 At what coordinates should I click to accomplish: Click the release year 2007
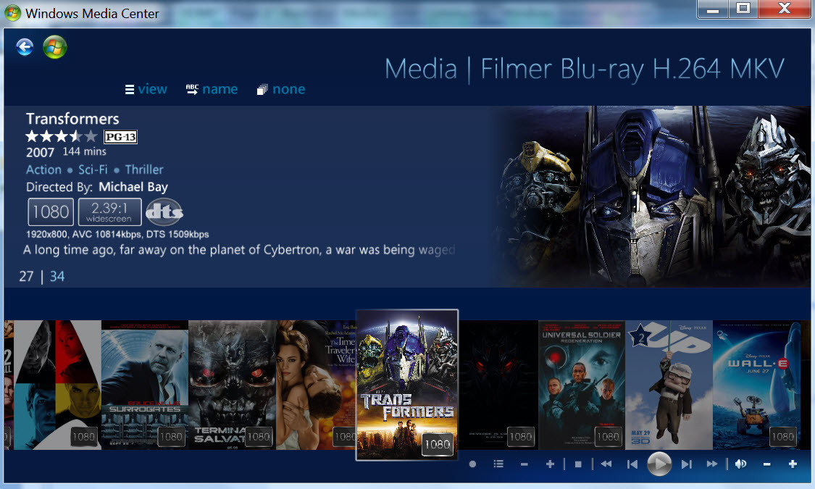(40, 152)
